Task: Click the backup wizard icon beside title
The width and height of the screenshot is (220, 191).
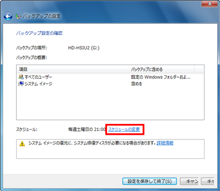Action: 18,17
